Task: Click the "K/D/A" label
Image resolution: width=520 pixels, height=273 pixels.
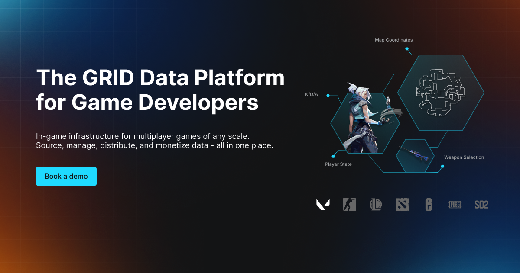Action: click(312, 94)
